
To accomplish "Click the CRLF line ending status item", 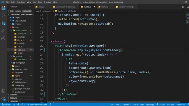I will pyautogui.click(x=142, y=105).
